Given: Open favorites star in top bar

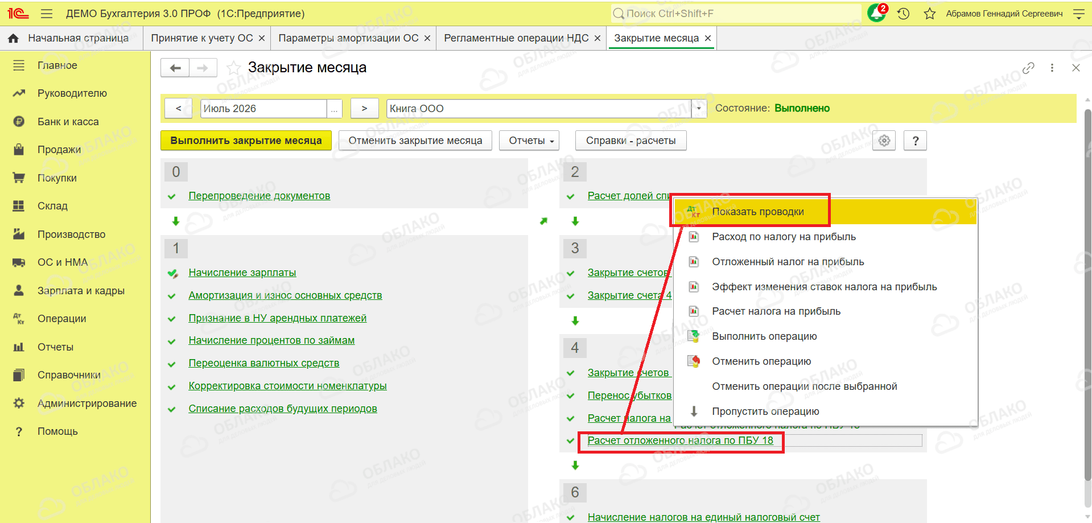Looking at the screenshot, I should [930, 14].
